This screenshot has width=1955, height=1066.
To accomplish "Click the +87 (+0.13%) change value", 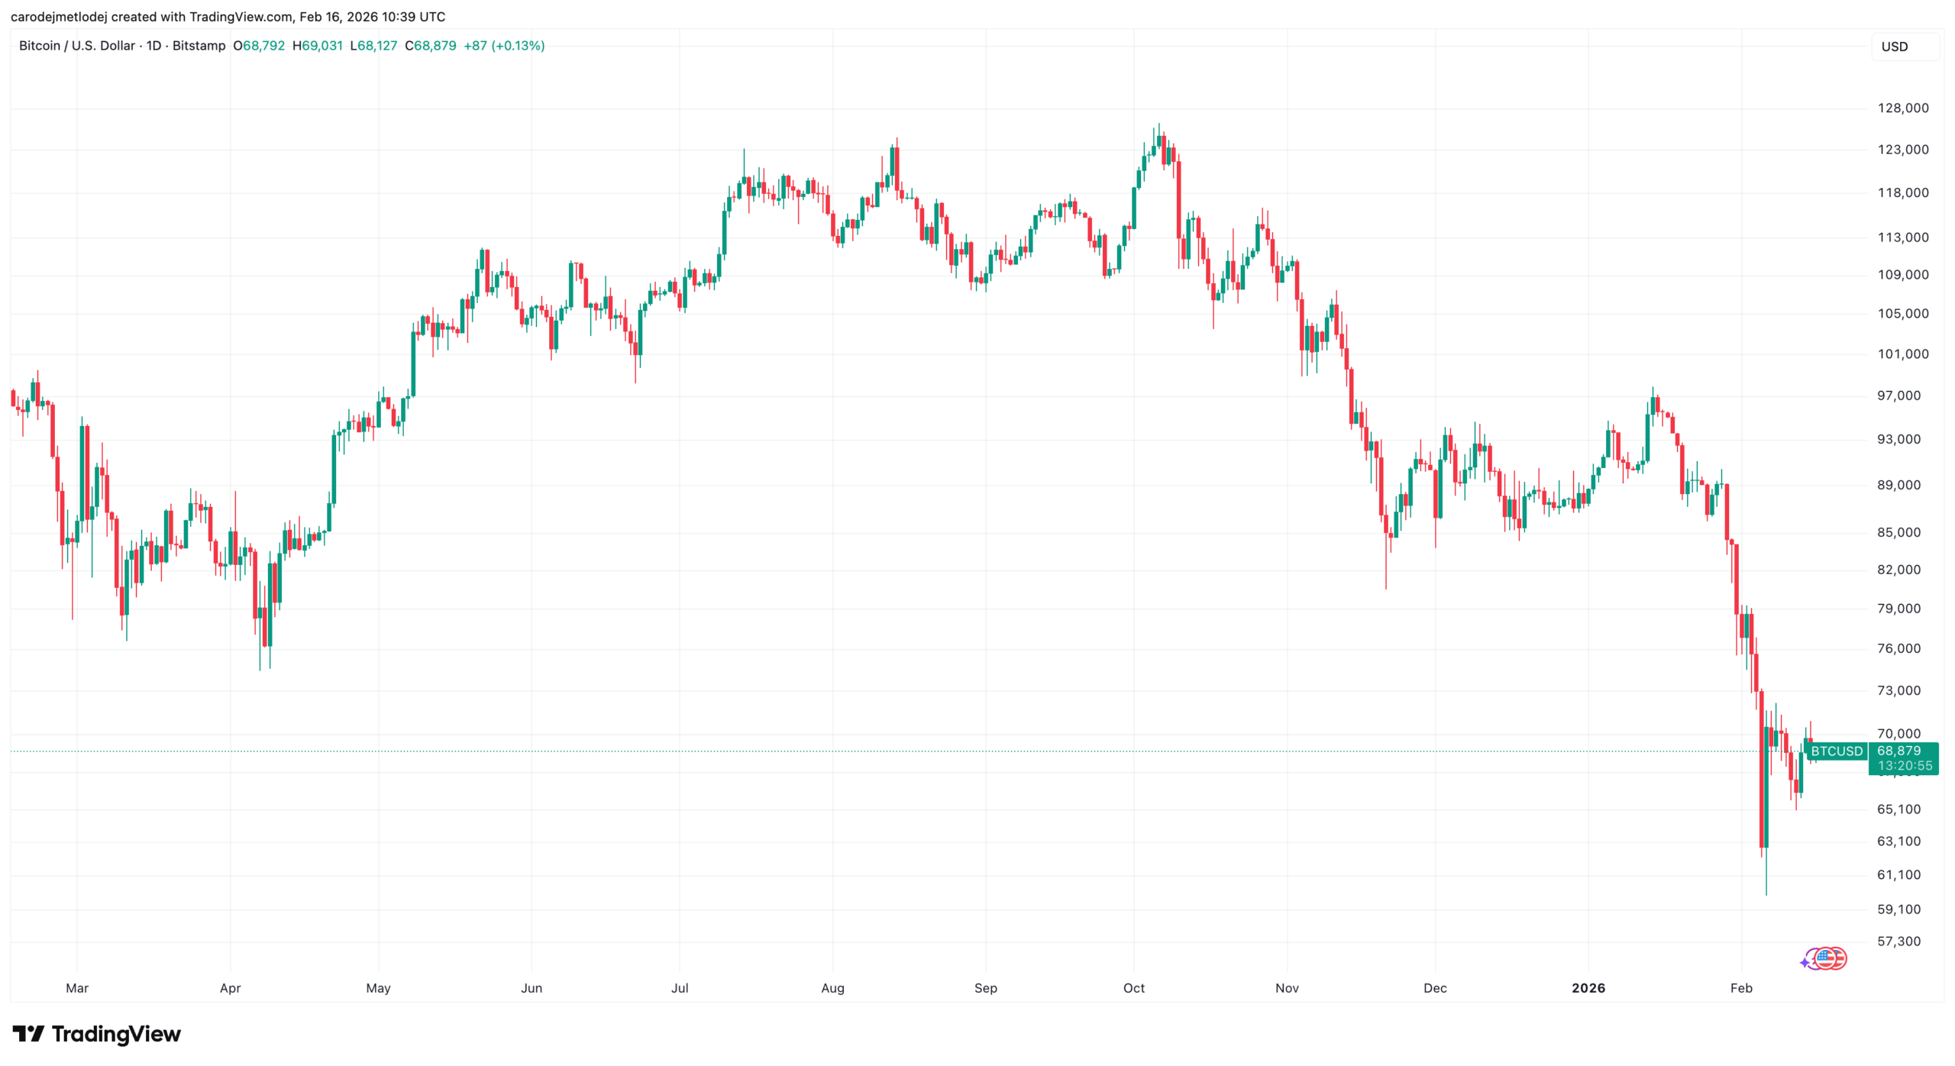I will 504,46.
